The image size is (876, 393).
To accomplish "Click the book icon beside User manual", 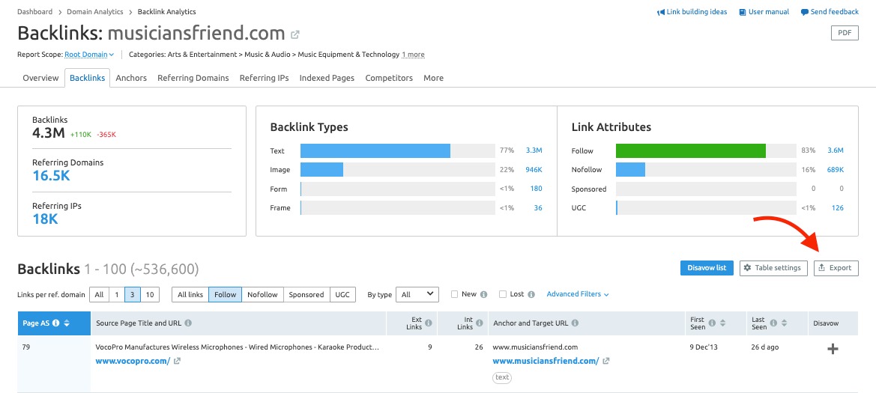I will (x=743, y=12).
